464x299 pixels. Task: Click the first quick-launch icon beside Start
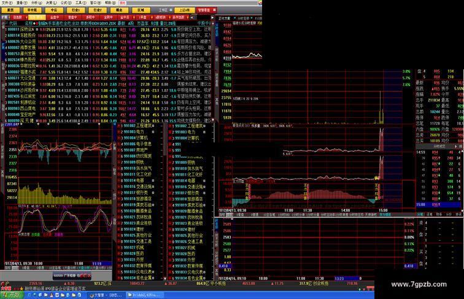click(x=29, y=295)
